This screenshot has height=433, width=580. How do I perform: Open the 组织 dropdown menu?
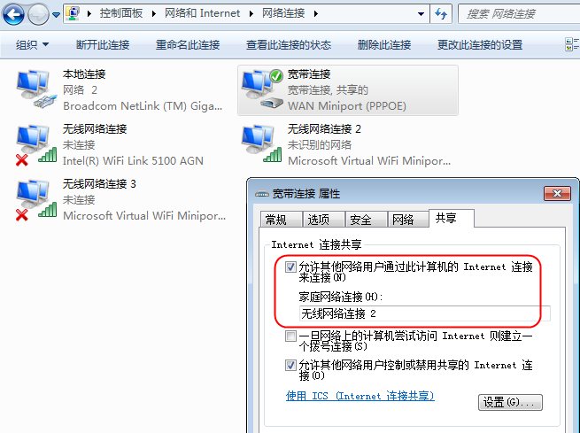pos(32,45)
